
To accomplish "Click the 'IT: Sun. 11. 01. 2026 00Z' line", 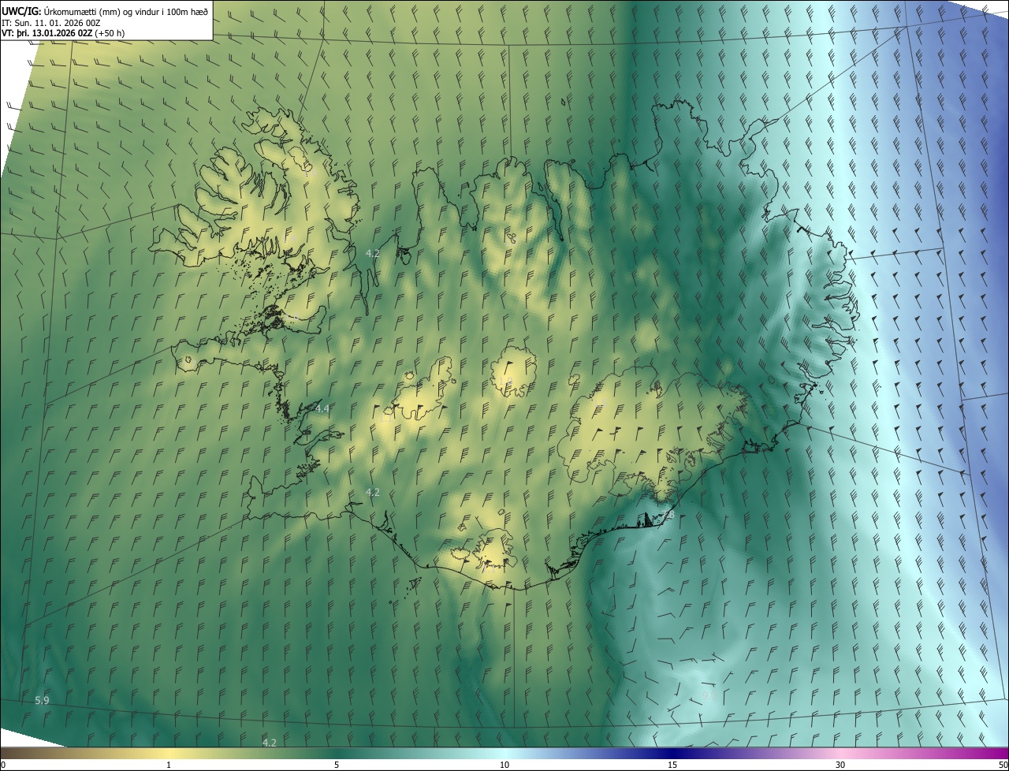I will (51, 22).
